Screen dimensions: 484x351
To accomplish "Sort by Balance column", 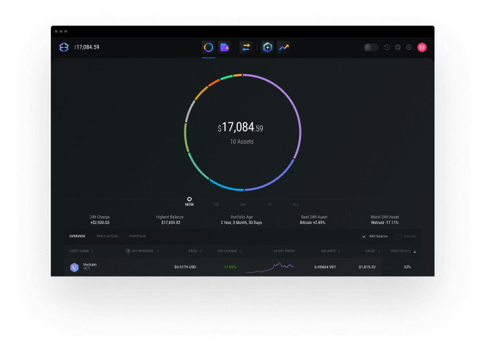I will click(x=330, y=251).
